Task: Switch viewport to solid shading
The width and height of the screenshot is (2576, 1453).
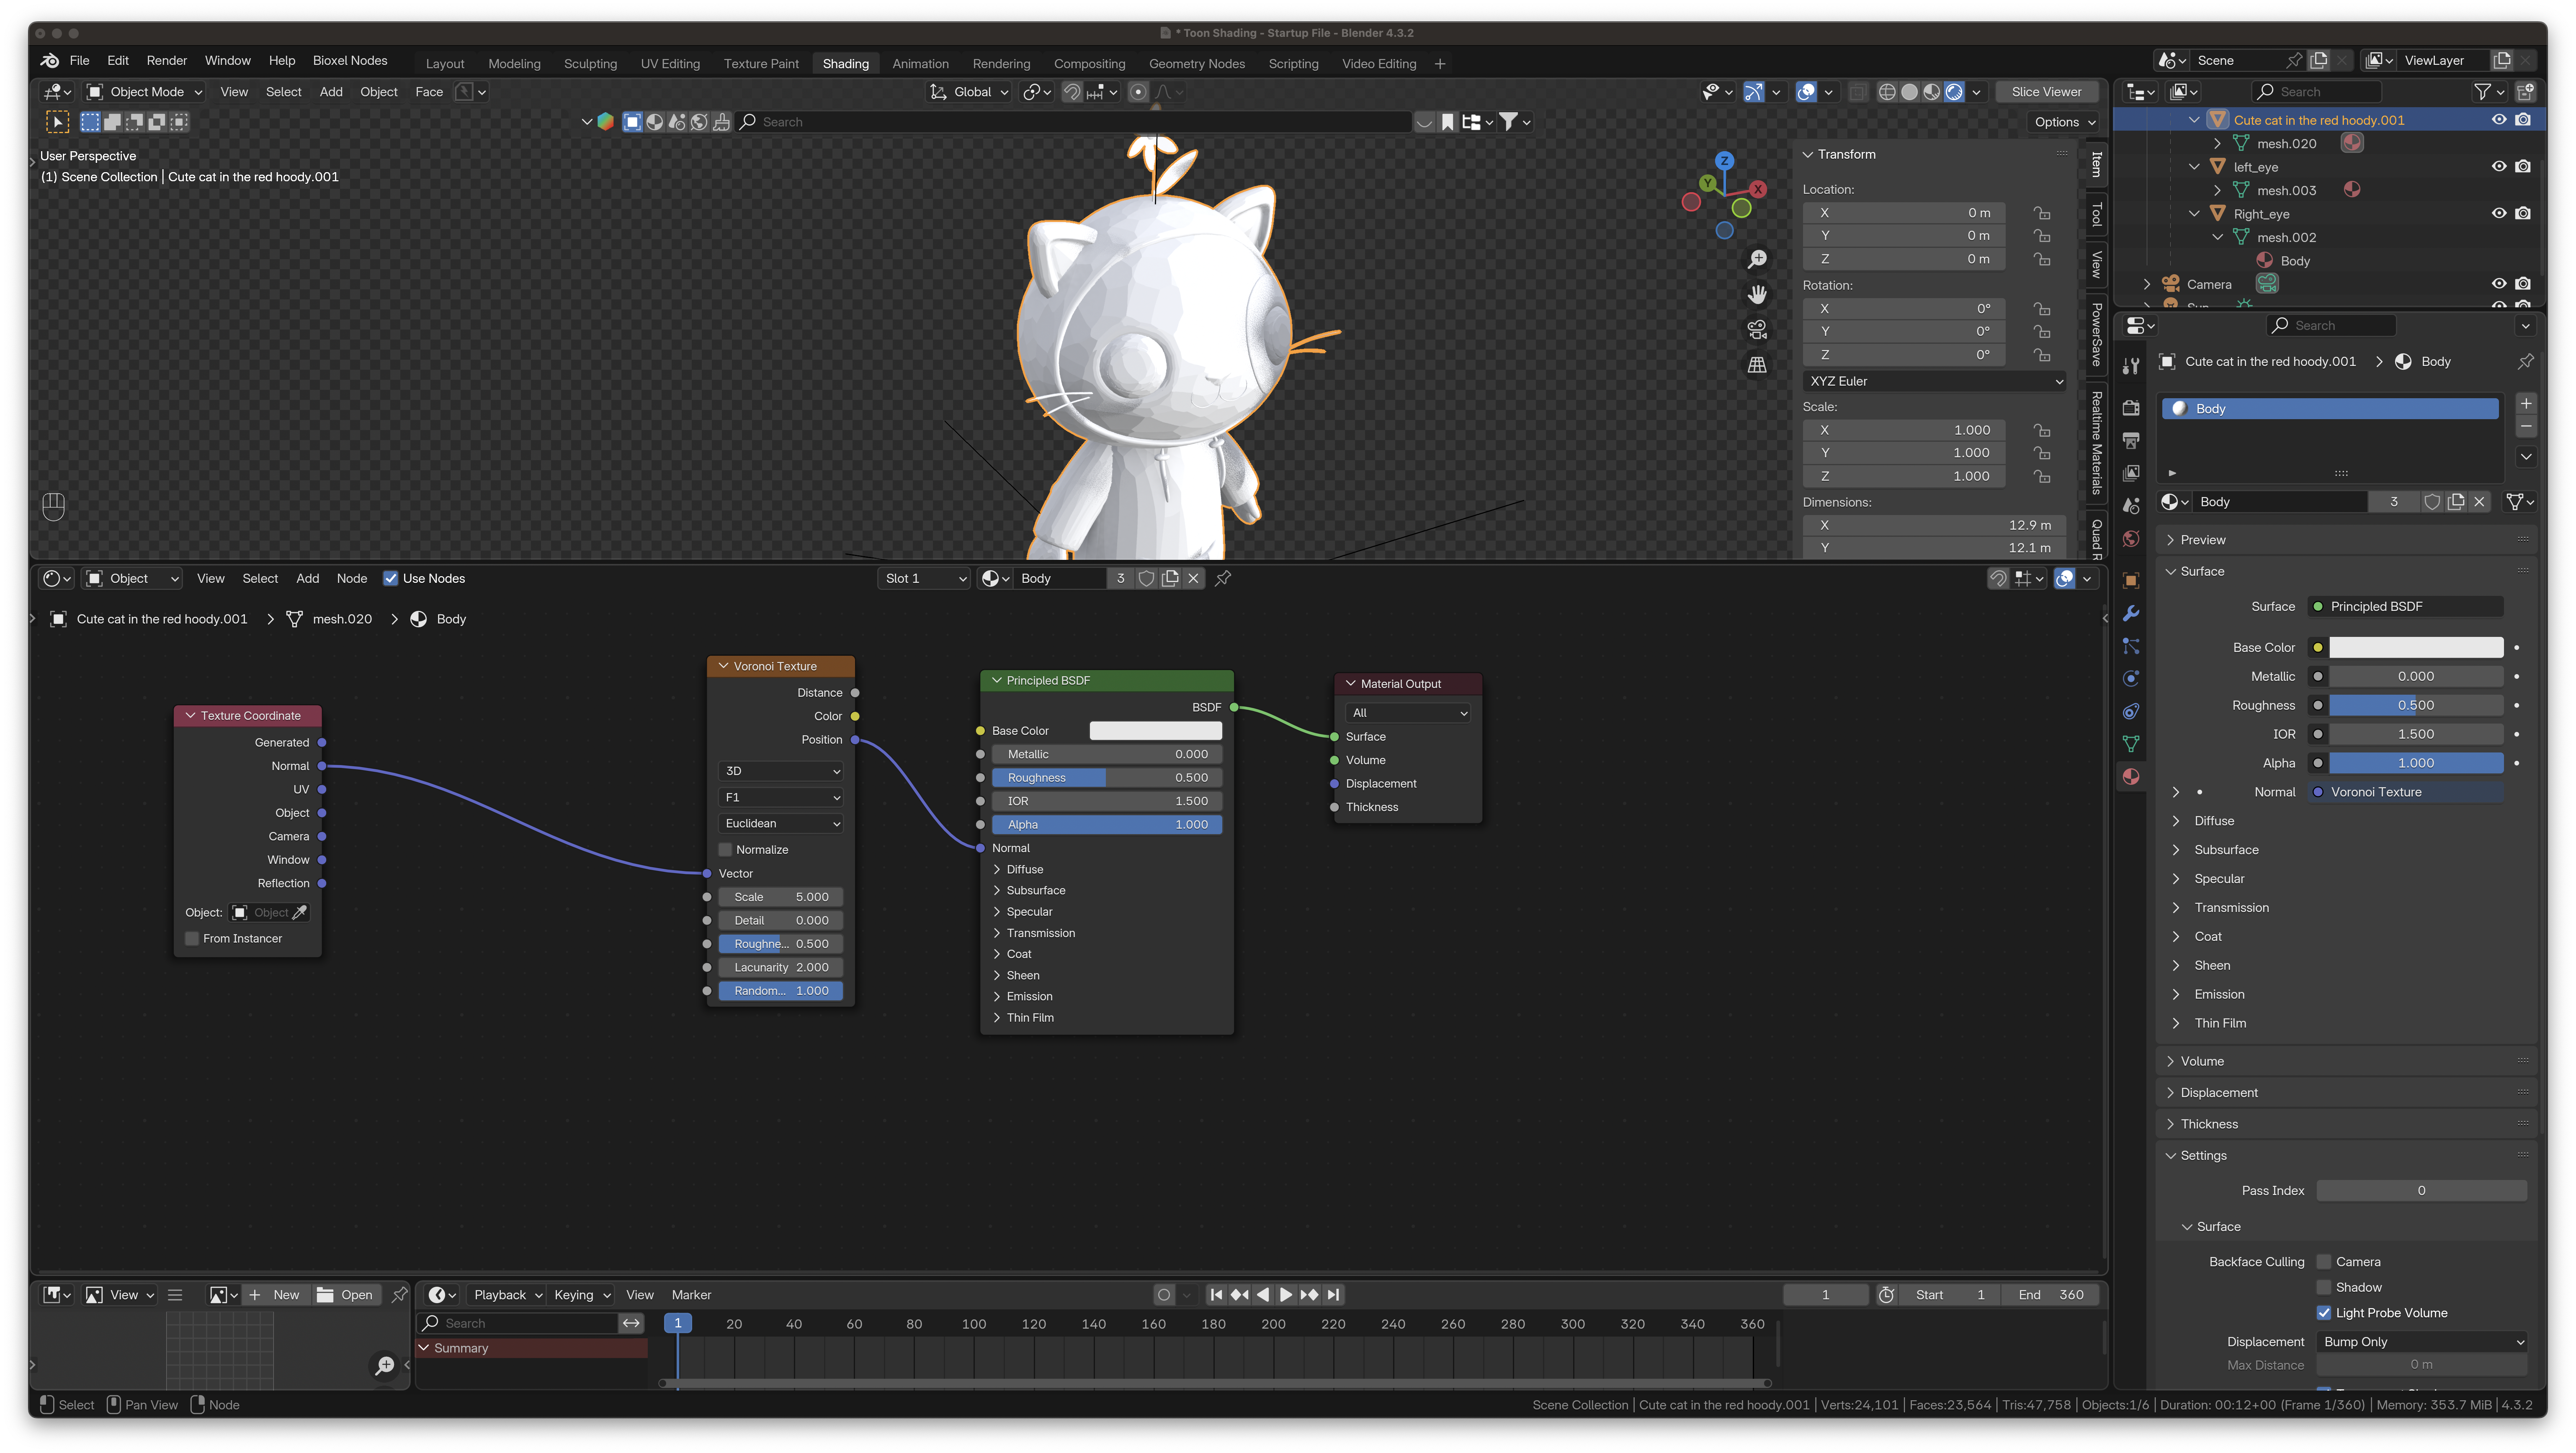Action: pyautogui.click(x=1909, y=92)
